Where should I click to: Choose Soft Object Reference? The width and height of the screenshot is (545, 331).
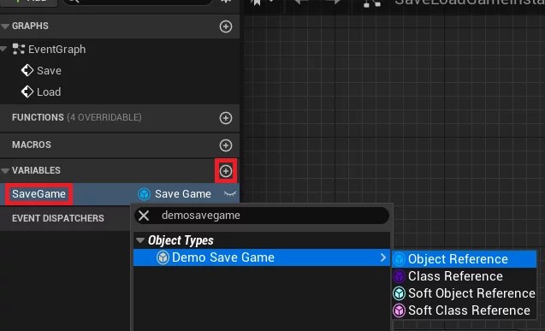coord(465,293)
